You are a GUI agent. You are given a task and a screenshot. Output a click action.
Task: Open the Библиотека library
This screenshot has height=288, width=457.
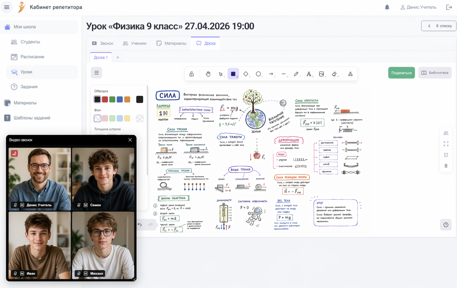[435, 73]
